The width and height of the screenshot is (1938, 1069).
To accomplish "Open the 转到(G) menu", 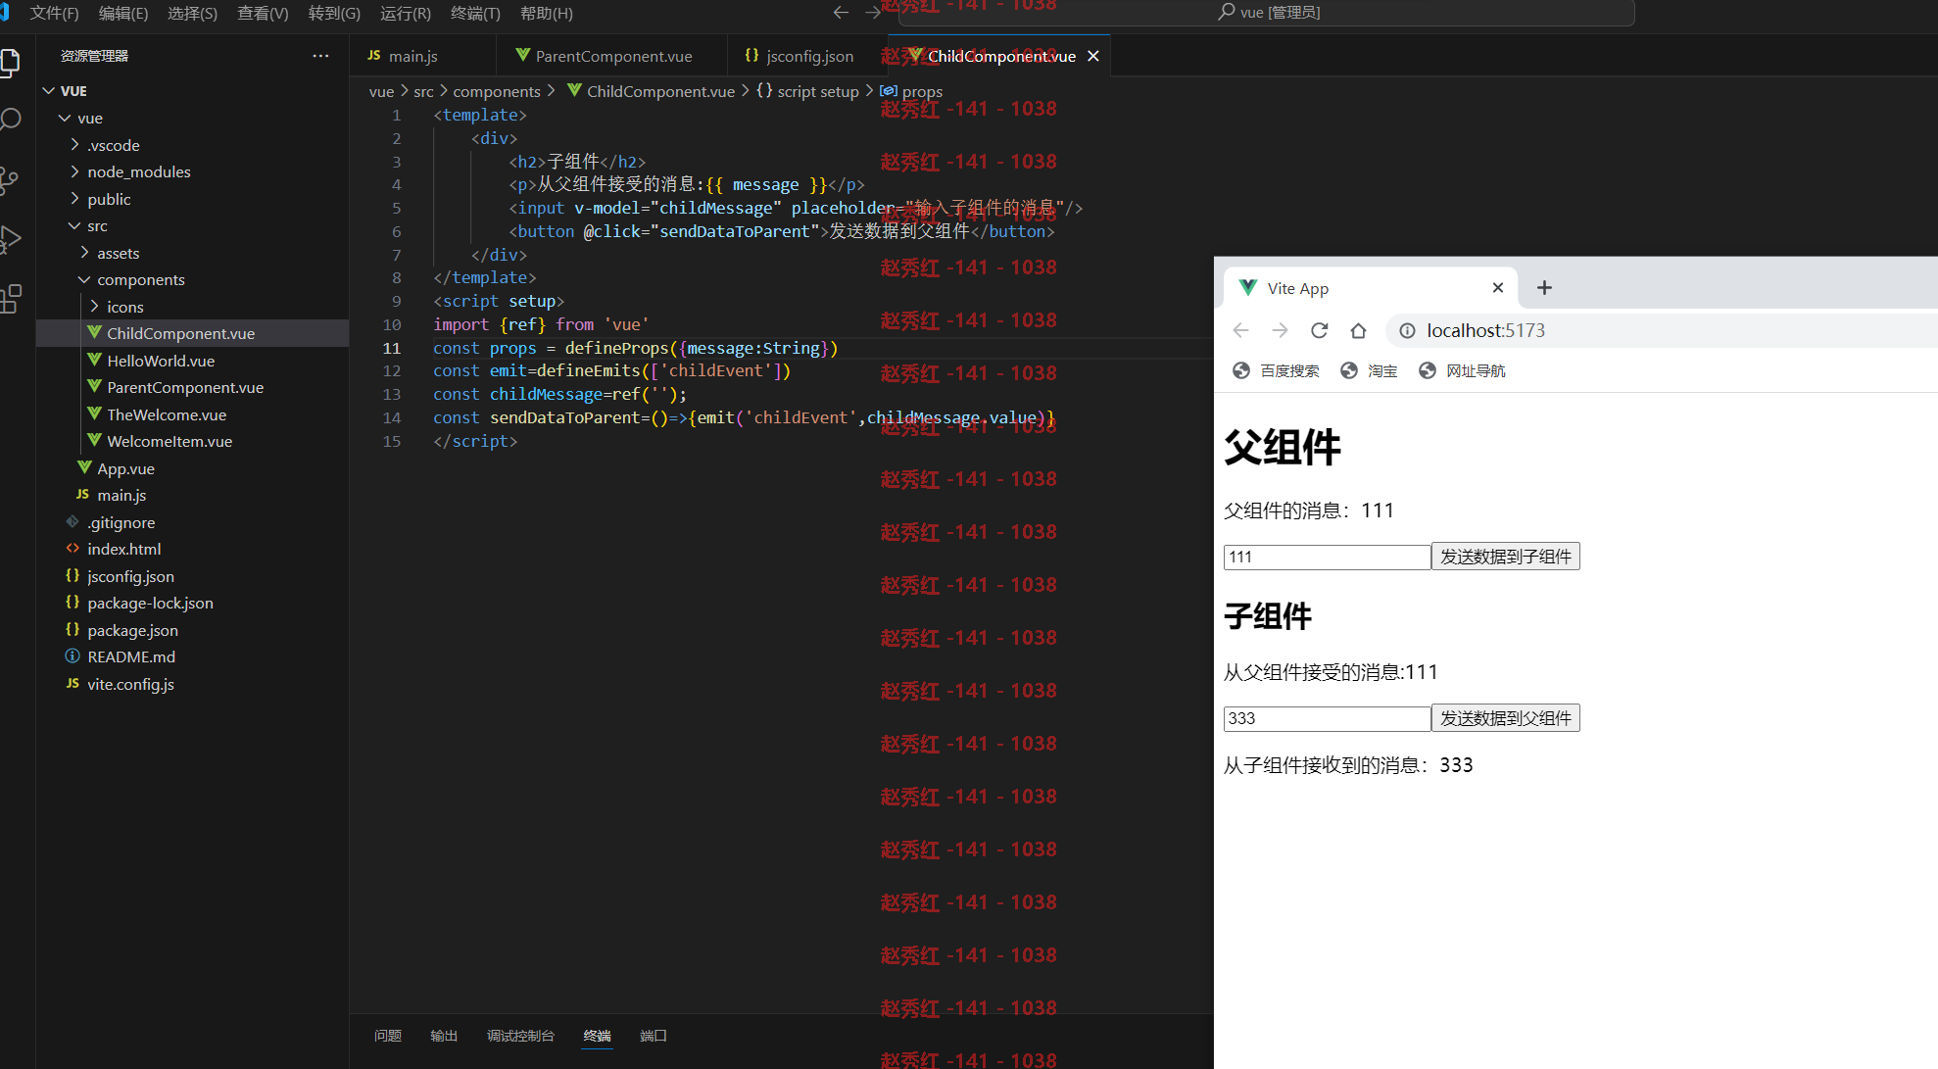I will pyautogui.click(x=334, y=13).
